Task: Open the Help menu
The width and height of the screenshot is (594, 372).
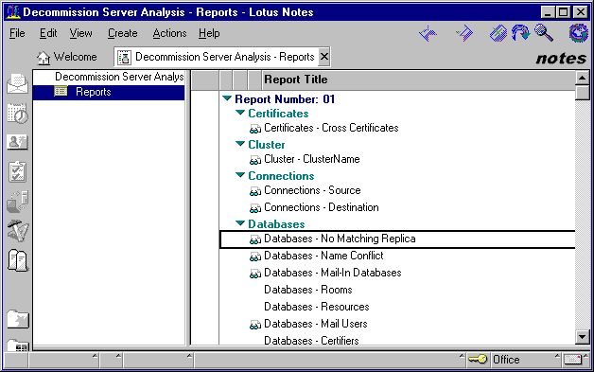Action: tap(209, 33)
